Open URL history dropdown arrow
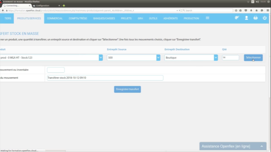Viewport: 271px width, 152px height. click(177, 11)
